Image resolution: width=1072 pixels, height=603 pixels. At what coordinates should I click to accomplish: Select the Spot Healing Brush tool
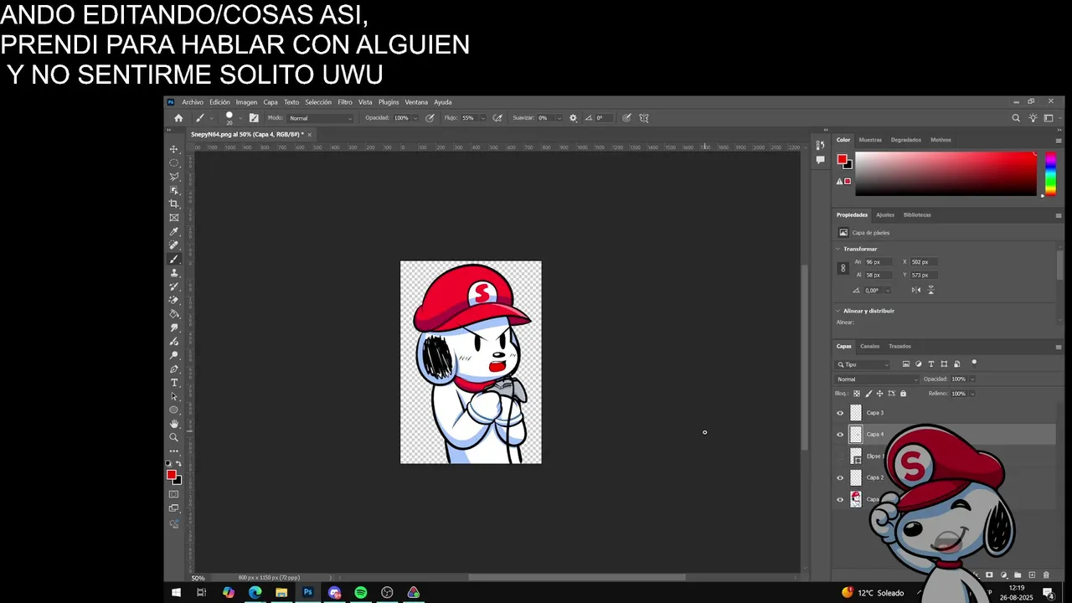pos(174,245)
